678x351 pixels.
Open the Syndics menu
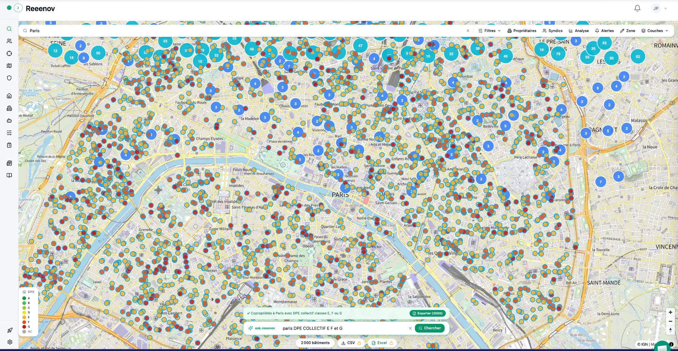(552, 31)
